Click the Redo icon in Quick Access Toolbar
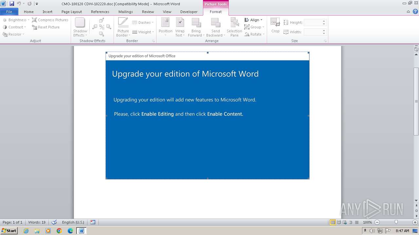The image size is (419, 235). [29, 4]
